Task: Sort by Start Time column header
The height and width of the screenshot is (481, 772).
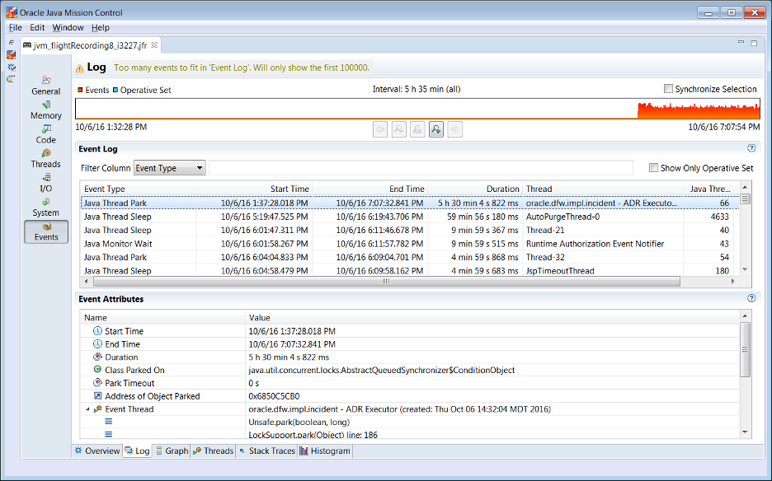Action: (x=254, y=189)
